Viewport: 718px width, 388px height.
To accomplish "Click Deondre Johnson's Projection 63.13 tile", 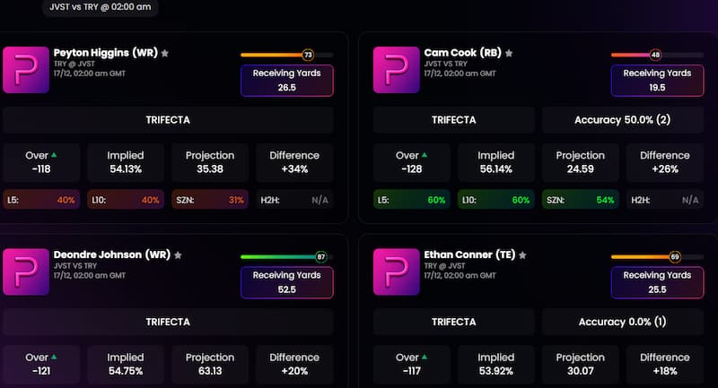I will click(x=209, y=364).
